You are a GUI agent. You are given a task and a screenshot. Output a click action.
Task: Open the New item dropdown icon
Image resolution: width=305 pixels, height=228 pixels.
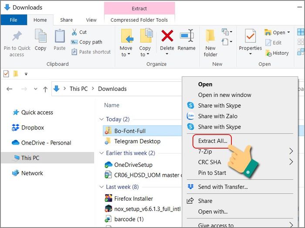pos(227,32)
